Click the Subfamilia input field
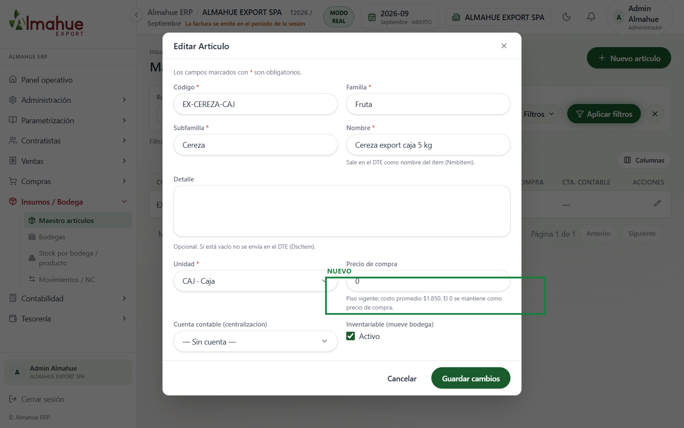Screen dimensions: 684x428 click(256, 145)
